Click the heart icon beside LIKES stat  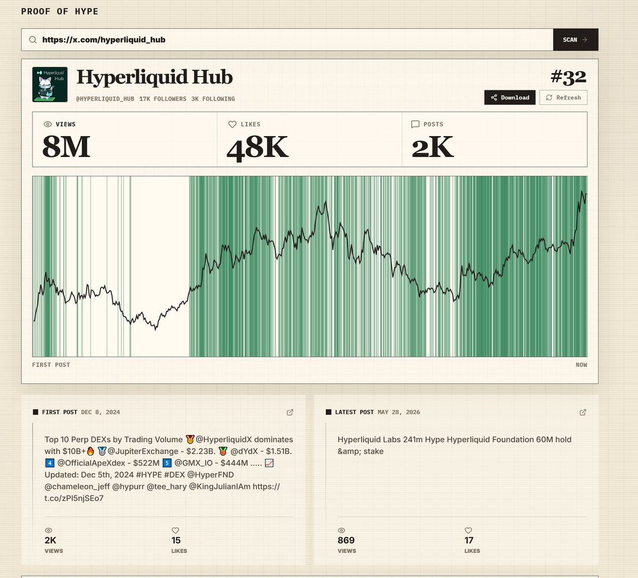pos(232,124)
